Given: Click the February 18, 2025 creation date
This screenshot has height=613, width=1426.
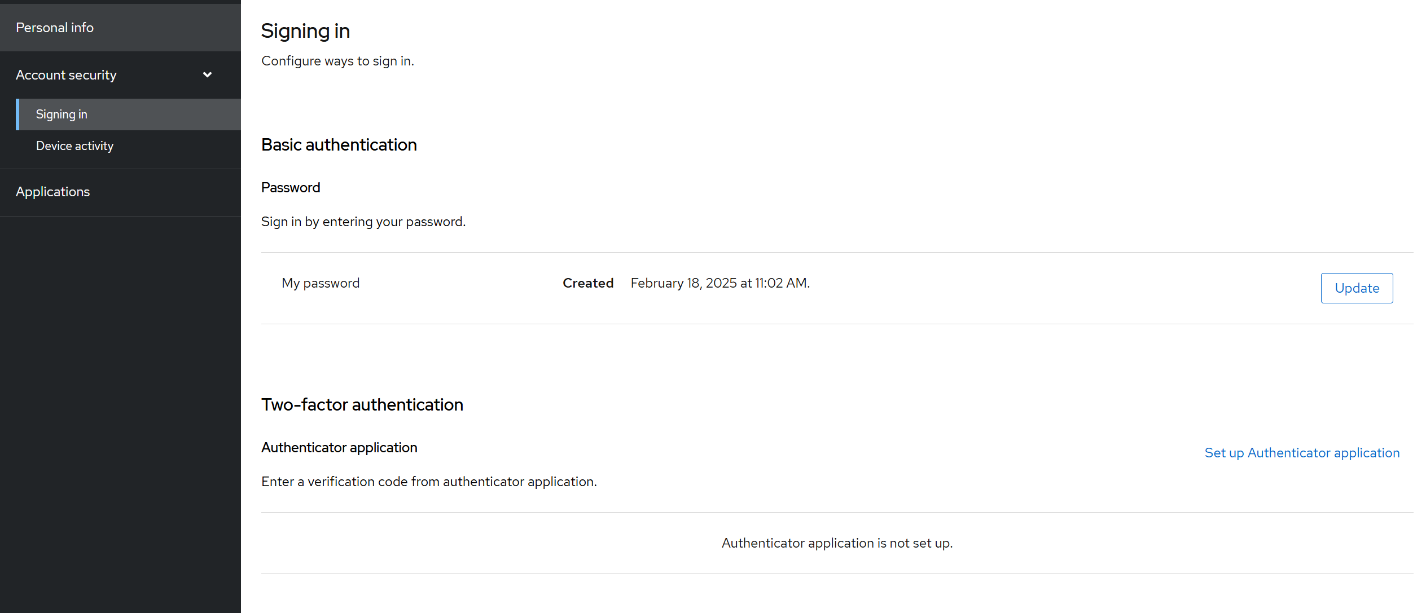Looking at the screenshot, I should pos(719,283).
